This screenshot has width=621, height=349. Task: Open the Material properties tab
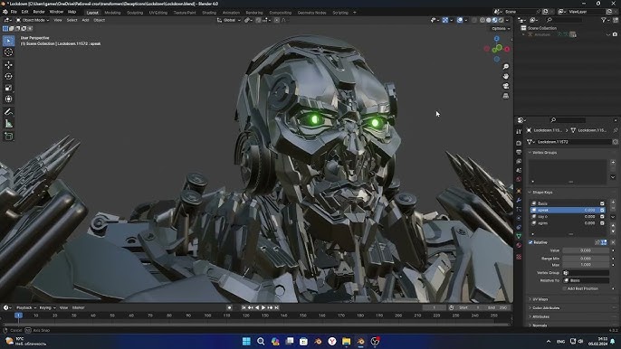tap(519, 245)
